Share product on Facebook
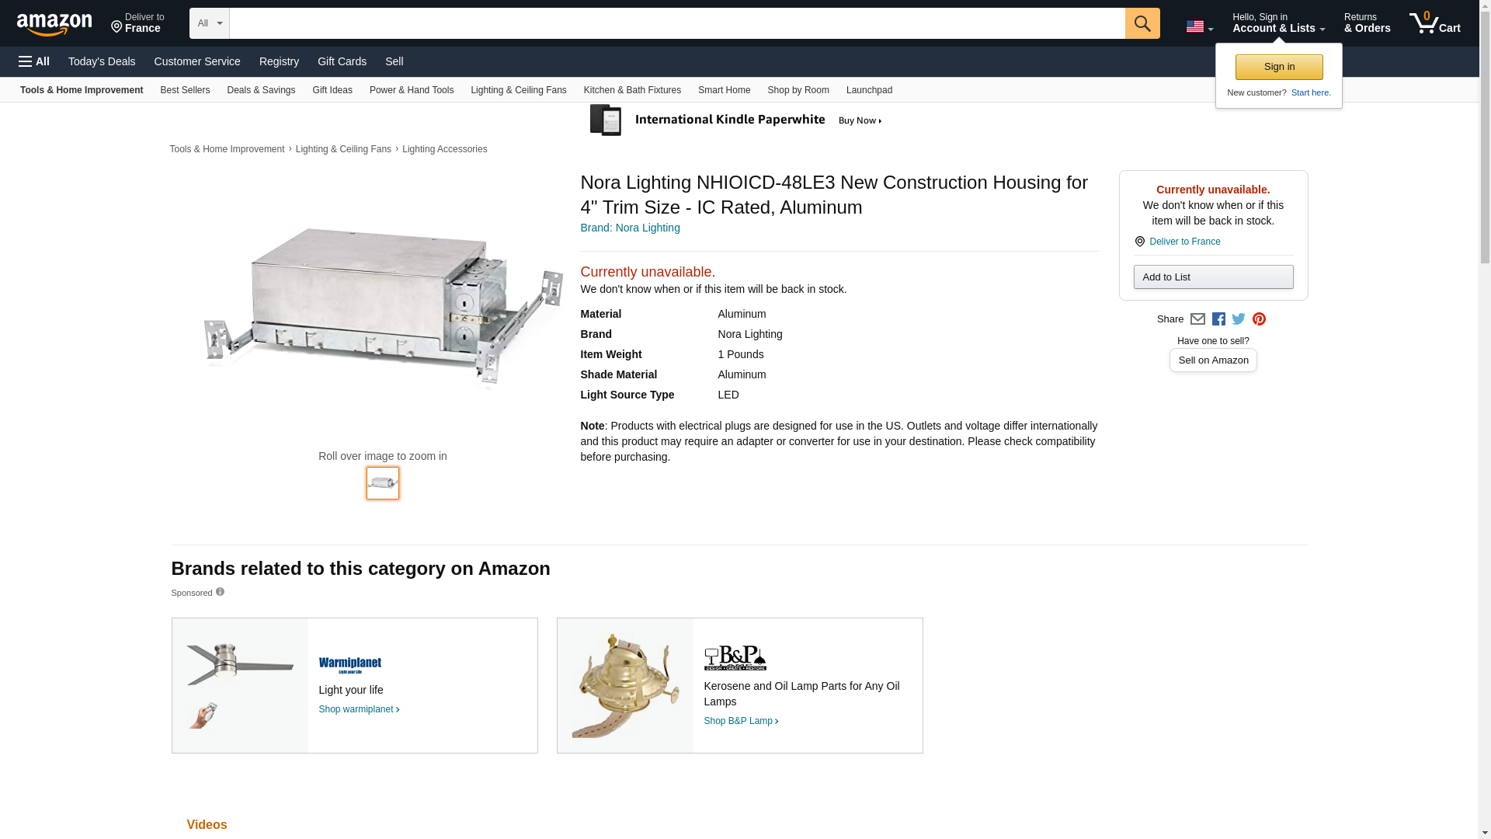Image resolution: width=1491 pixels, height=839 pixels. (1218, 319)
